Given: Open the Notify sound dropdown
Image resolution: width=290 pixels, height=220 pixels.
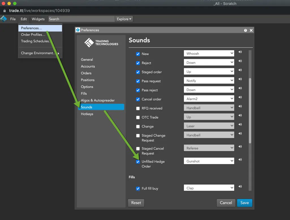Looking at the screenshot, I should (x=209, y=81).
